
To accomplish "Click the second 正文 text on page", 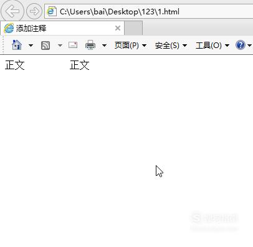I will coord(80,65).
